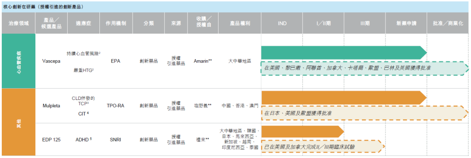Image resolution: width=471 pixels, height=158 pixels.
Task: Select 創新藥品 in the Vascepa row
Action: pyautogui.click(x=148, y=61)
